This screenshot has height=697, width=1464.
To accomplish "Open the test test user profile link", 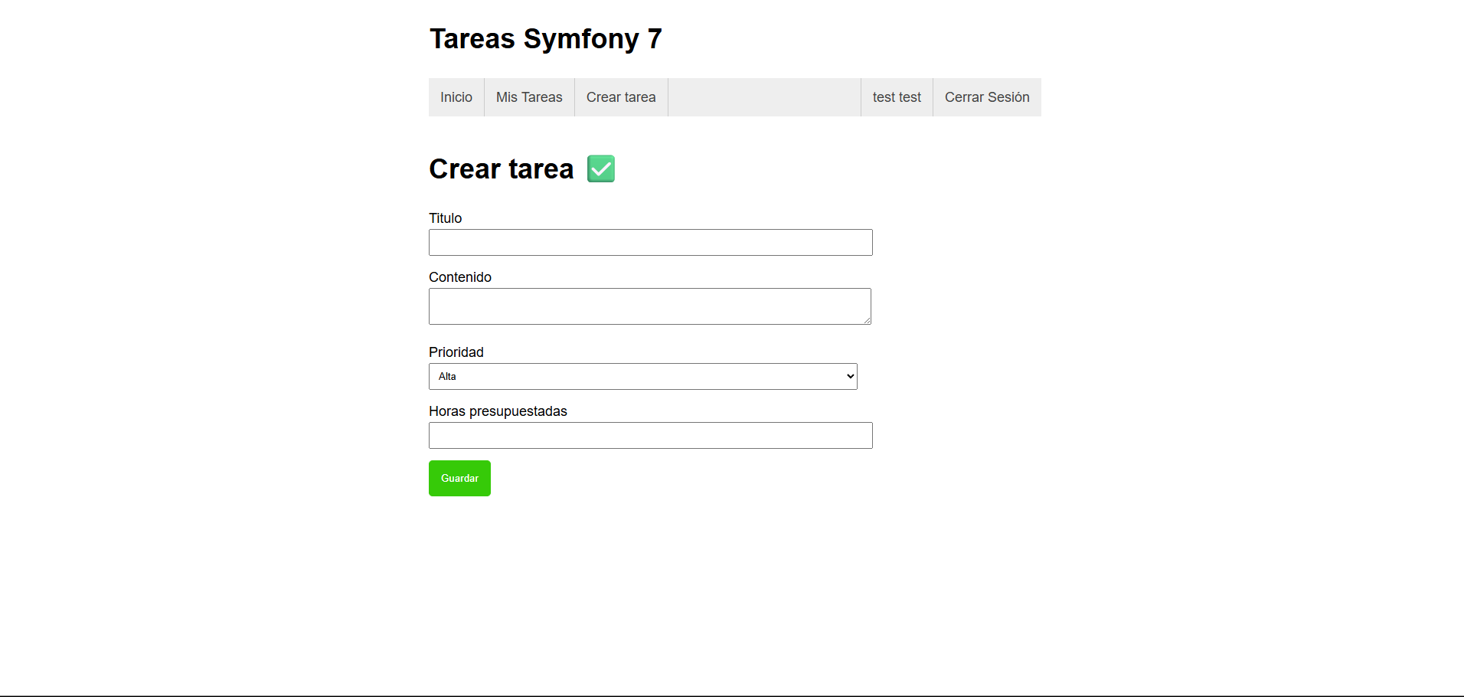I will [x=897, y=97].
